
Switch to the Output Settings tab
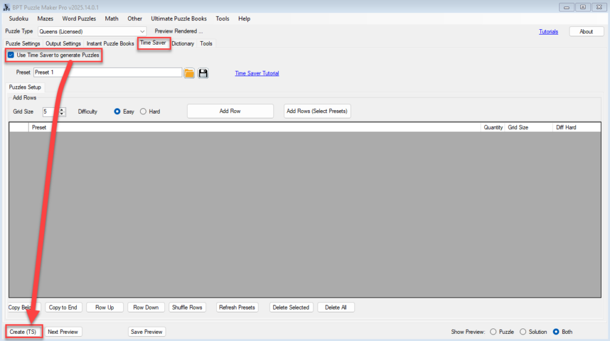63,43
